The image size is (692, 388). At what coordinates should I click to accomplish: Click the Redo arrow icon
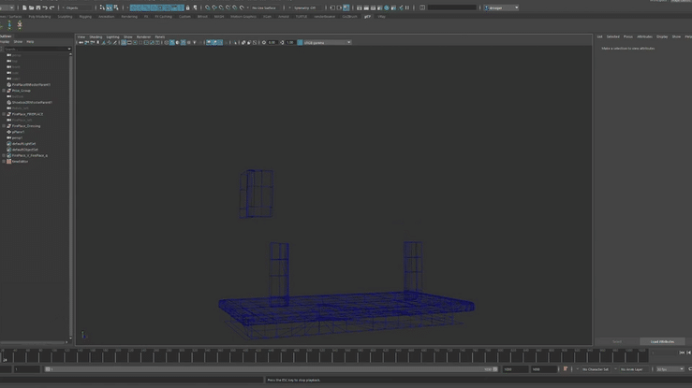coord(52,7)
